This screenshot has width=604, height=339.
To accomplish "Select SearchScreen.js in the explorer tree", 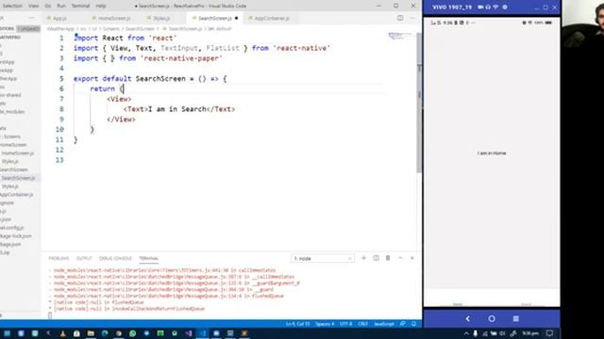I will [x=18, y=178].
